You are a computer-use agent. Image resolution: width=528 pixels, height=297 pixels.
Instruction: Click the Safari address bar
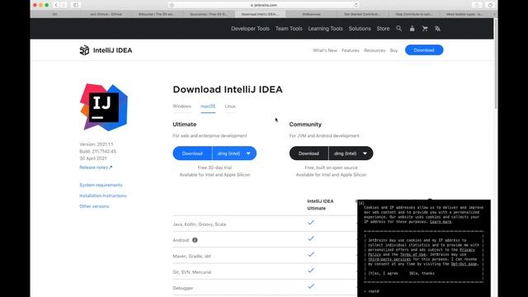click(x=264, y=5)
